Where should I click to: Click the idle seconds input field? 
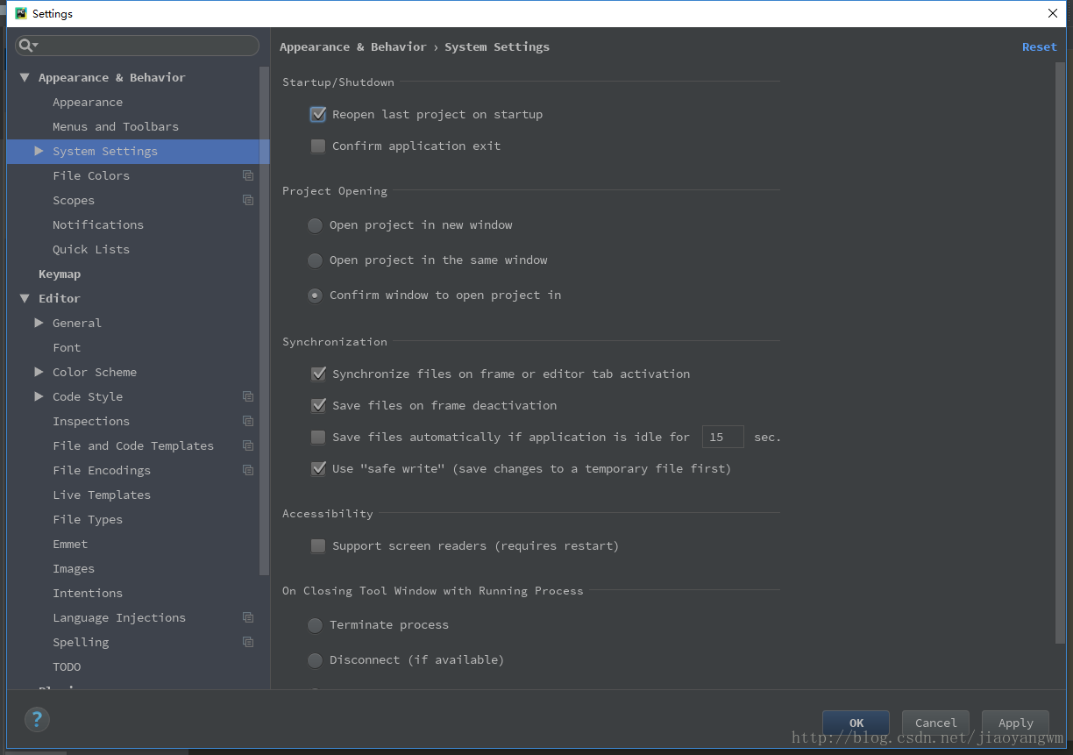[x=722, y=437]
